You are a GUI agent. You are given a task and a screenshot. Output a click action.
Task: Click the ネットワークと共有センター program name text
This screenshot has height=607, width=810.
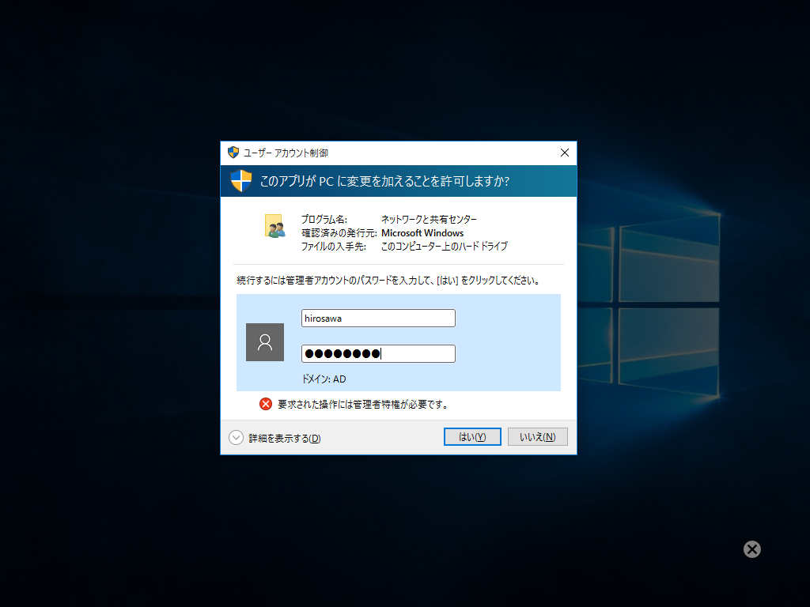pos(430,220)
